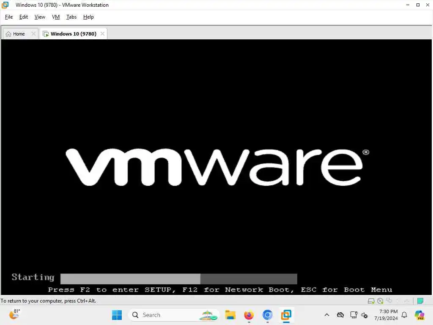This screenshot has width=433, height=325.
Task: Open the View menu
Action: click(40, 17)
